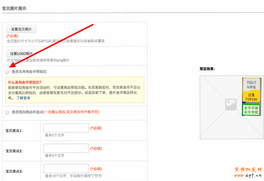
Task: Click the gray 利益点和帮抵 badge in preview
Action: pyautogui.click(x=251, y=84)
